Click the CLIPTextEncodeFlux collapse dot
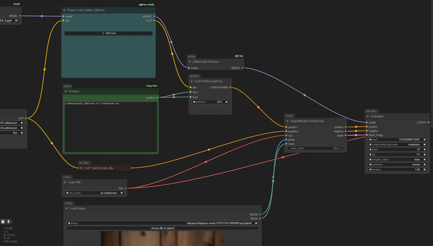 [x=192, y=81]
